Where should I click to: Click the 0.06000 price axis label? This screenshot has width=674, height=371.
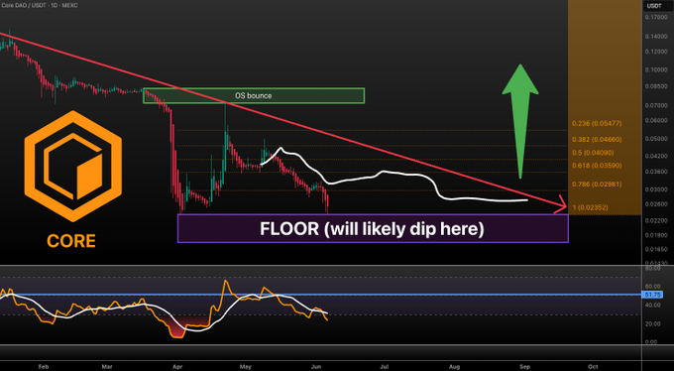pyautogui.click(x=656, y=121)
